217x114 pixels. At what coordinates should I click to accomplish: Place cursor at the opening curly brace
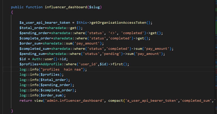coord(12,12)
